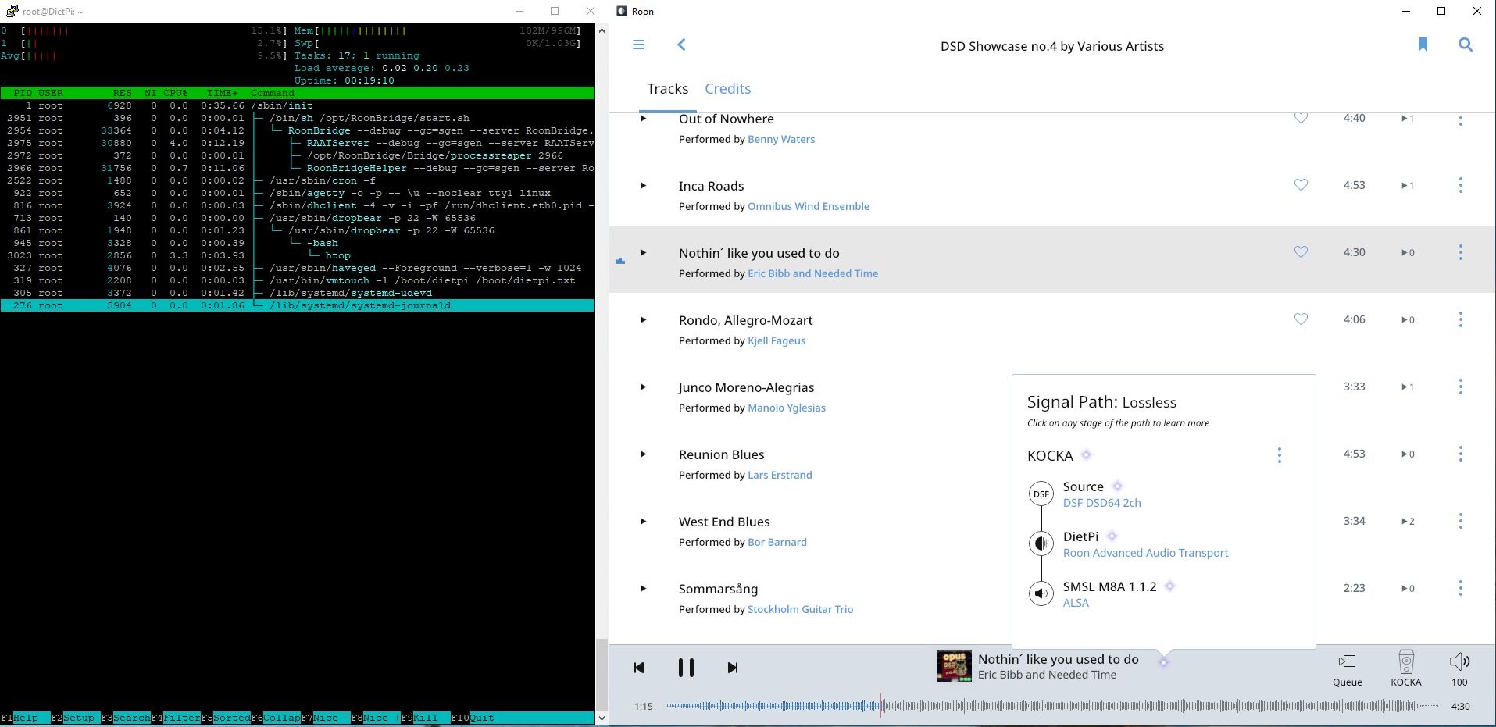Click SMSL M8A speaker icon in signal path
Viewport: 1496px width, 727px height.
tap(1041, 593)
